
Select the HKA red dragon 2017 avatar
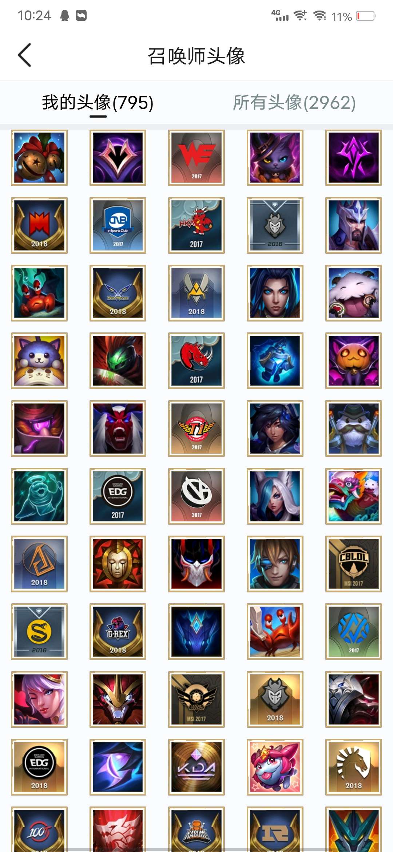click(196, 225)
